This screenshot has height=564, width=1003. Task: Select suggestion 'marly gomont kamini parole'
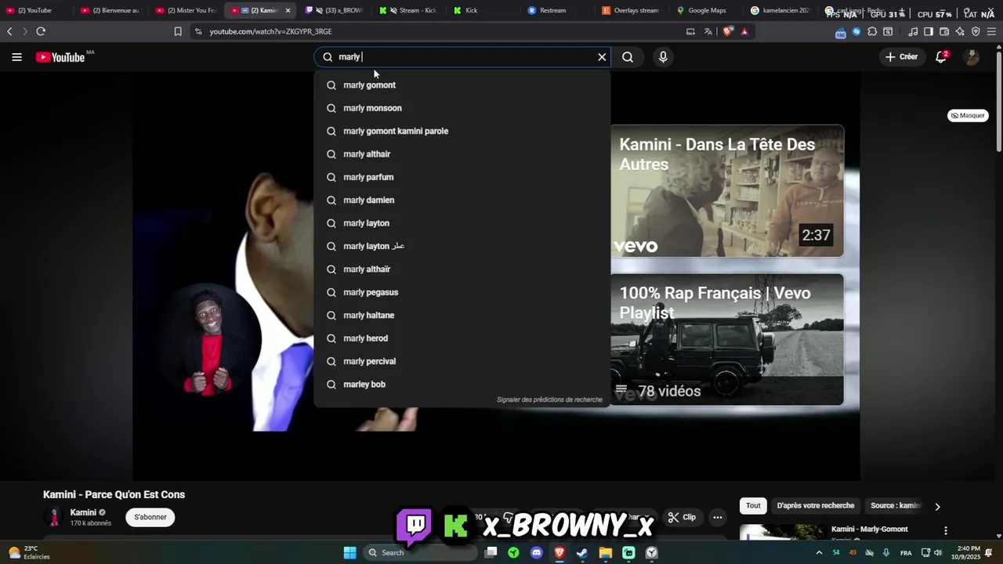pyautogui.click(x=462, y=131)
